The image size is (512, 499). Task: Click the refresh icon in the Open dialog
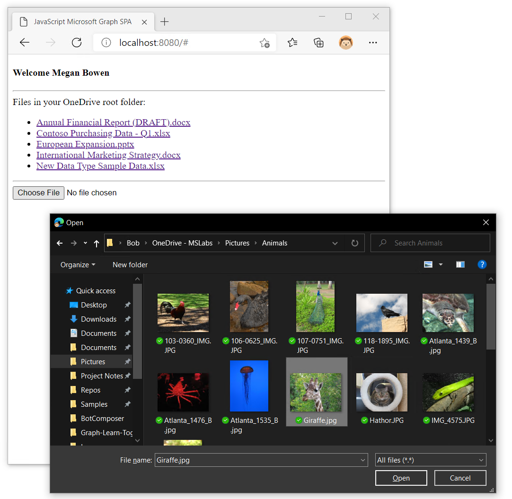click(x=354, y=243)
